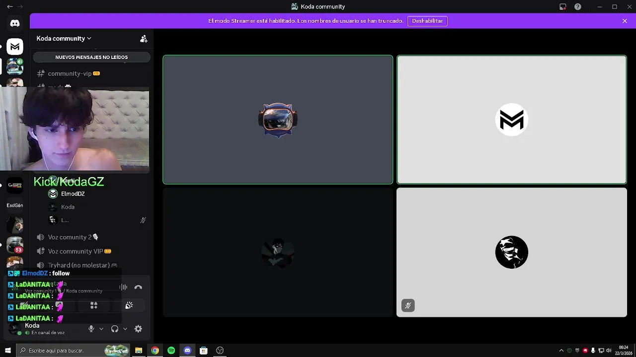
Task: Click taskbar search box Escribe aquí para buscar
Action: [73, 351]
